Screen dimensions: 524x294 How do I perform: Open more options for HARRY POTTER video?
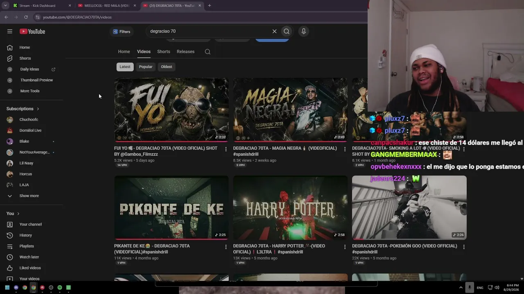click(345, 247)
